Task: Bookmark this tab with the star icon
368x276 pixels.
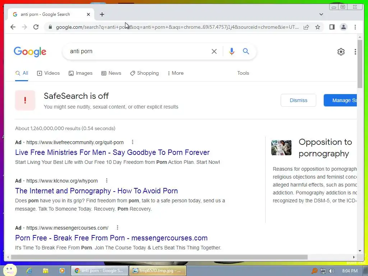Action: click(318, 27)
